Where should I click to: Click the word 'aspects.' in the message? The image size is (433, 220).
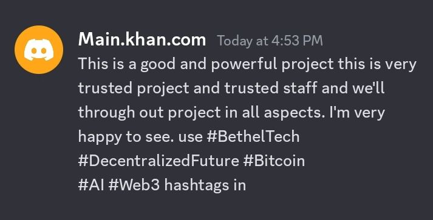click(295, 113)
